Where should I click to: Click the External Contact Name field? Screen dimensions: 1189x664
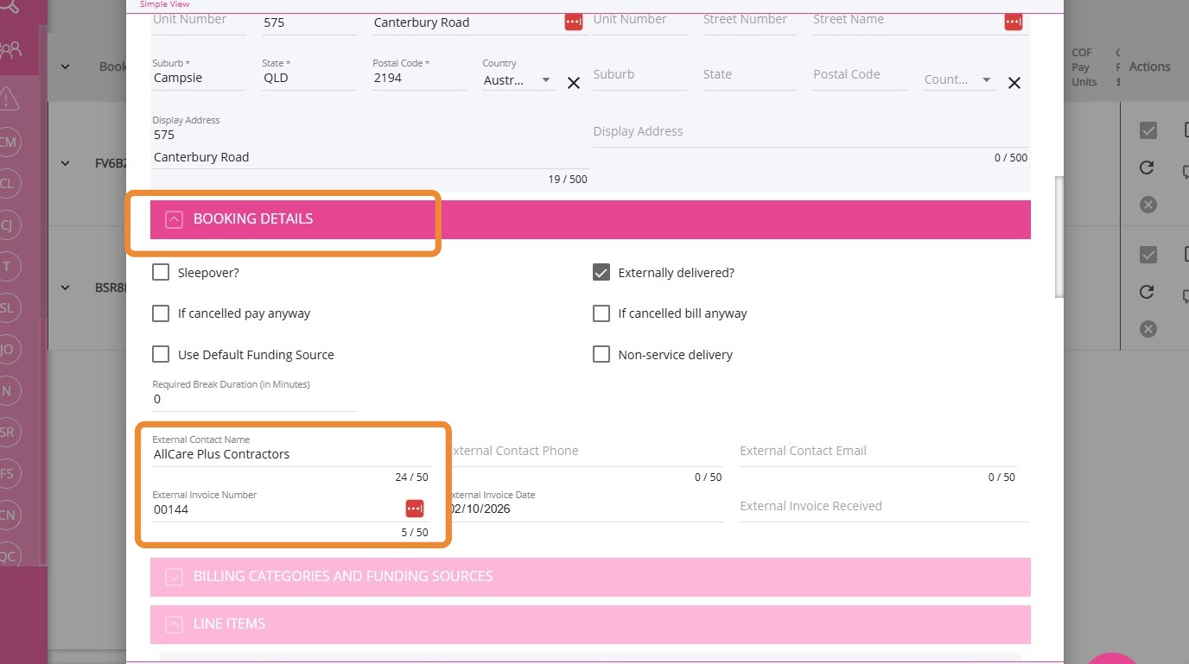tap(290, 454)
